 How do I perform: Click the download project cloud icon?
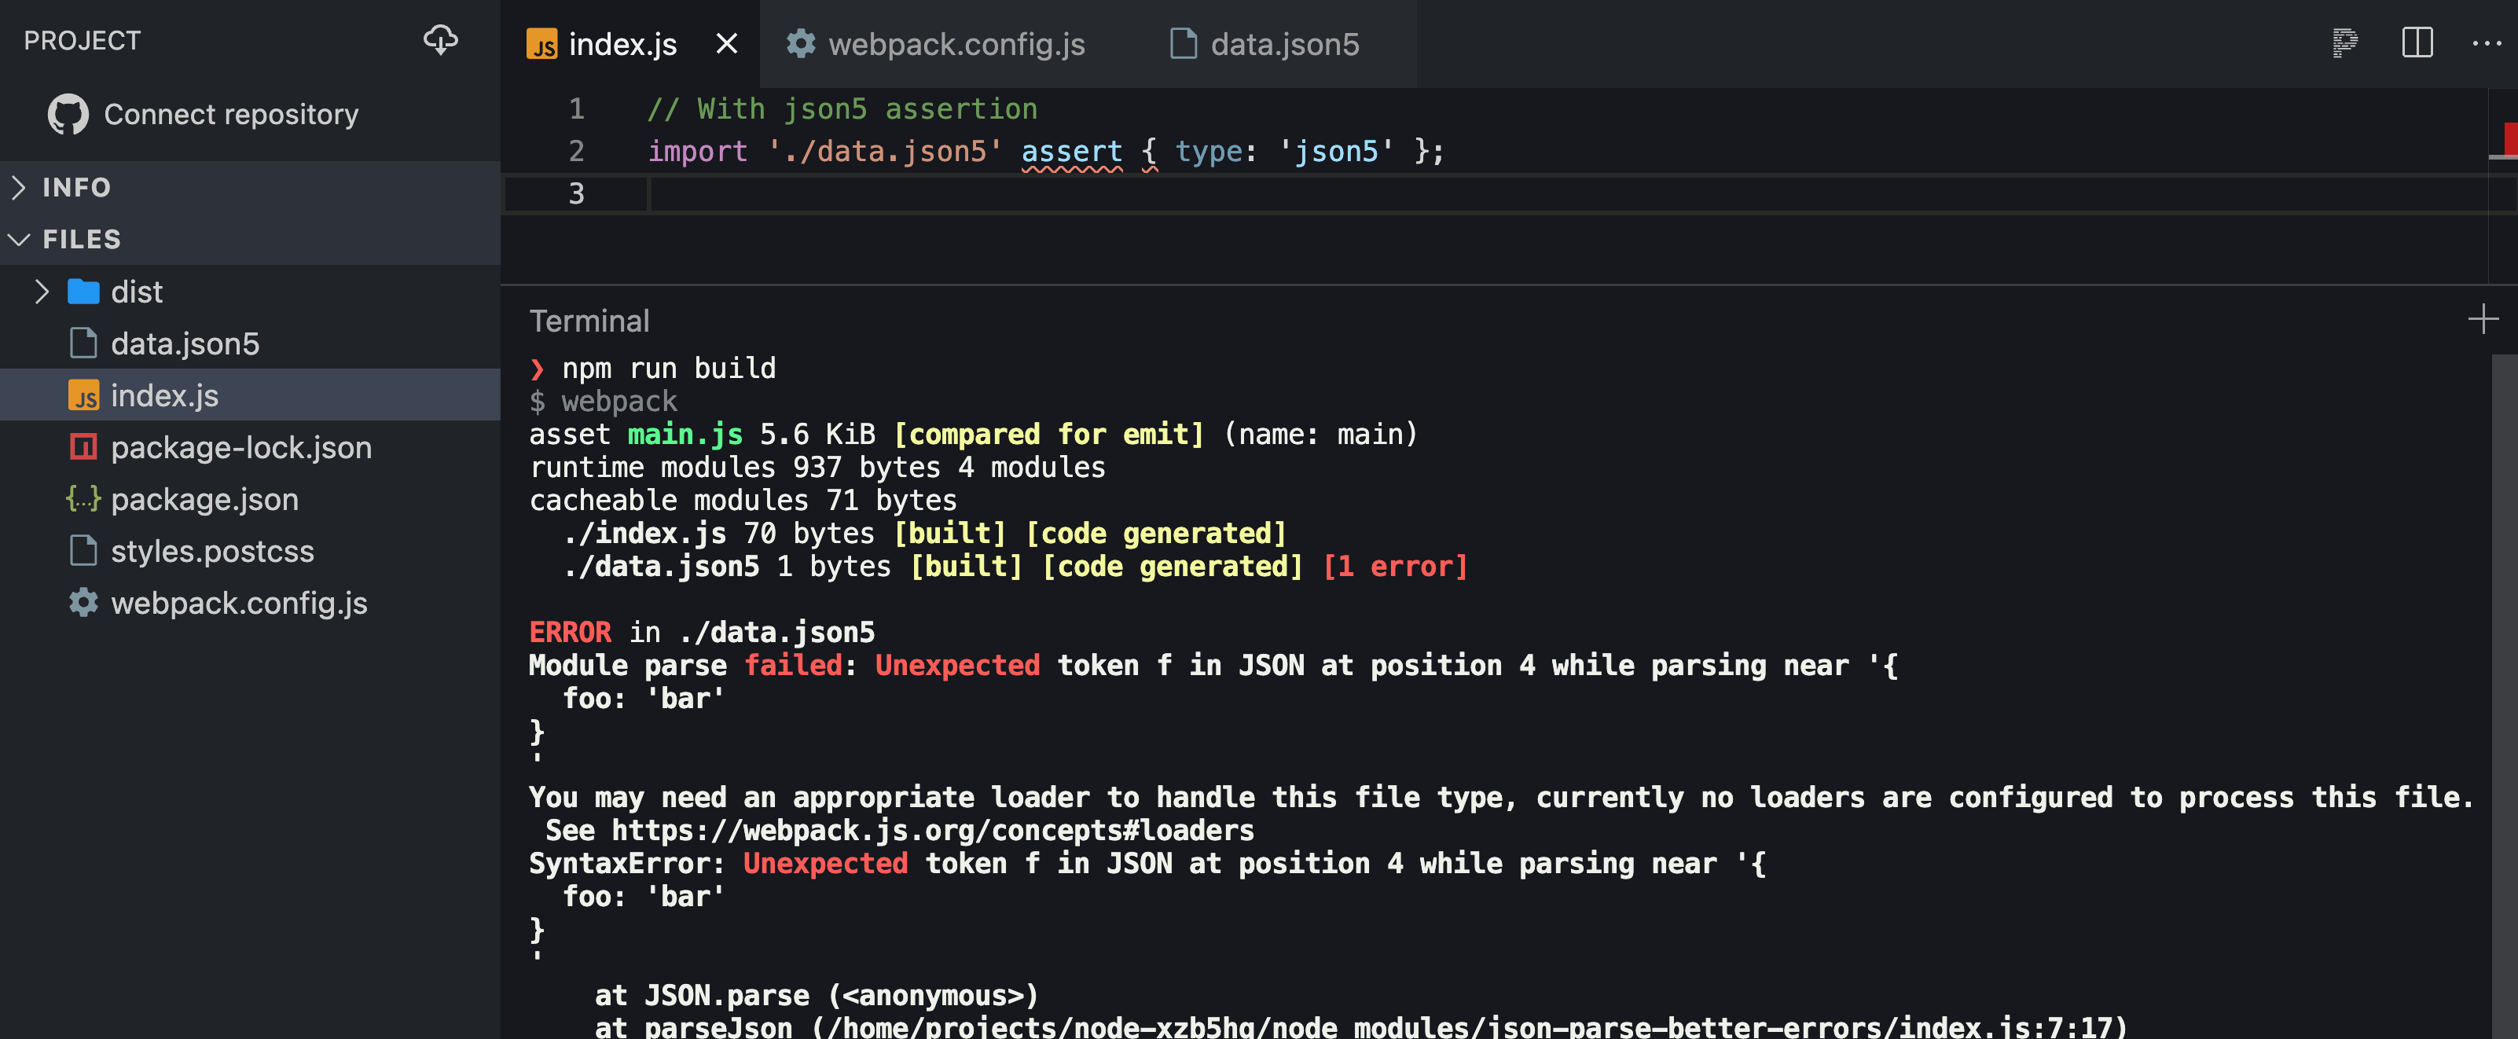tap(442, 40)
